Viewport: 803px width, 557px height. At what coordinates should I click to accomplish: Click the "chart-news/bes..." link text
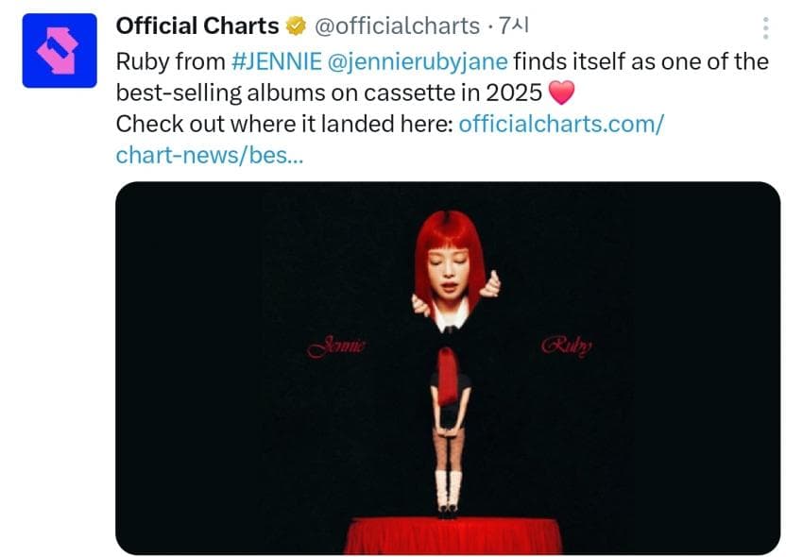tap(210, 156)
